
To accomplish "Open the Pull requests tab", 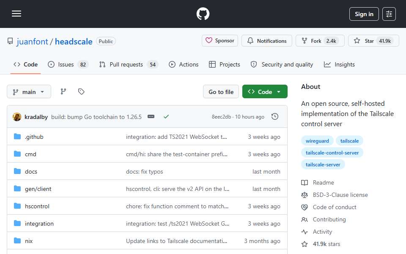I will [x=129, y=64].
